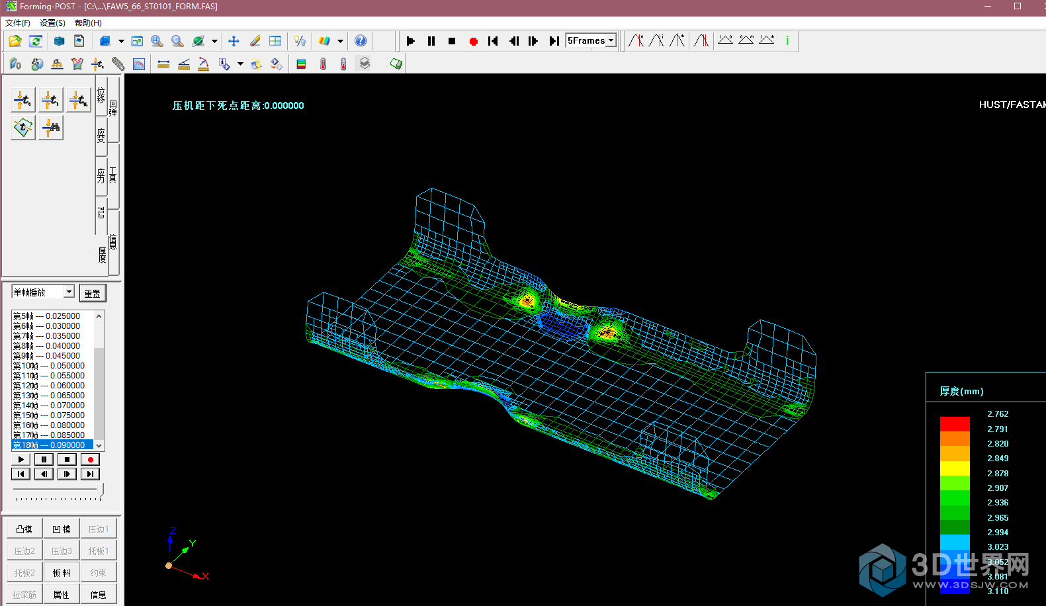1046x606 pixels.
Task: Click the save image document icon
Action: (79, 41)
